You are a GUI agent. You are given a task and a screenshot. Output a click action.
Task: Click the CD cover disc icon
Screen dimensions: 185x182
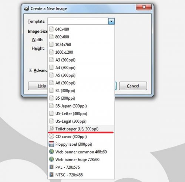click(51, 136)
